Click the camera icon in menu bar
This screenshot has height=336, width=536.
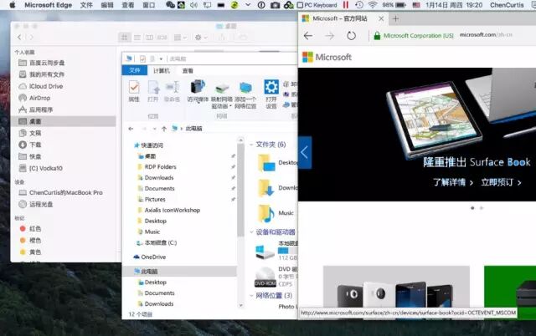(275, 5)
